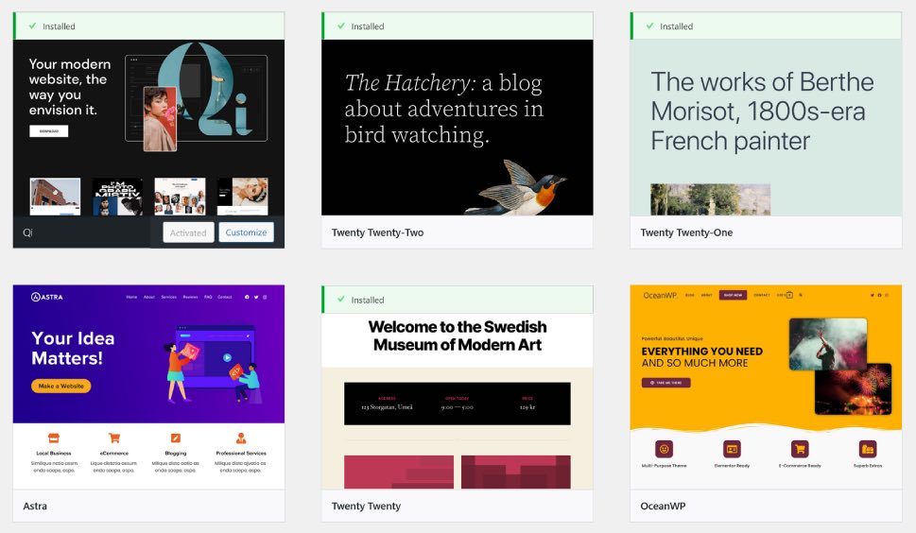Click Superb Extras icon in OceanWP preview
Image resolution: width=916 pixels, height=533 pixels.
(x=868, y=449)
